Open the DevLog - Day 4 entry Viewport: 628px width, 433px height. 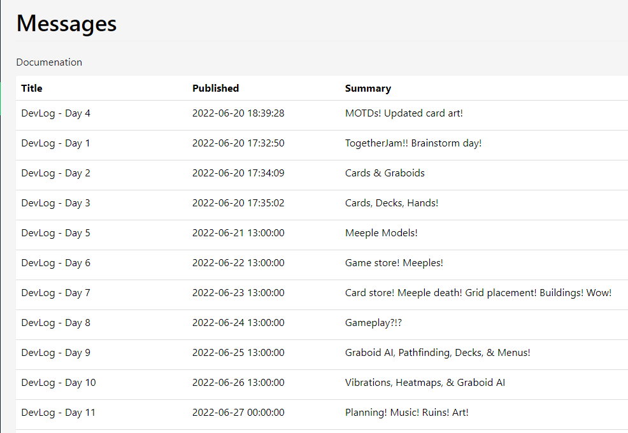56,113
